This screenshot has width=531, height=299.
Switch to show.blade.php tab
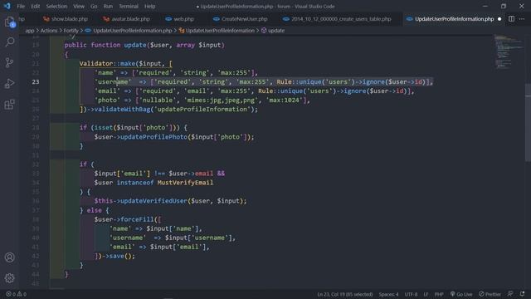click(66, 19)
